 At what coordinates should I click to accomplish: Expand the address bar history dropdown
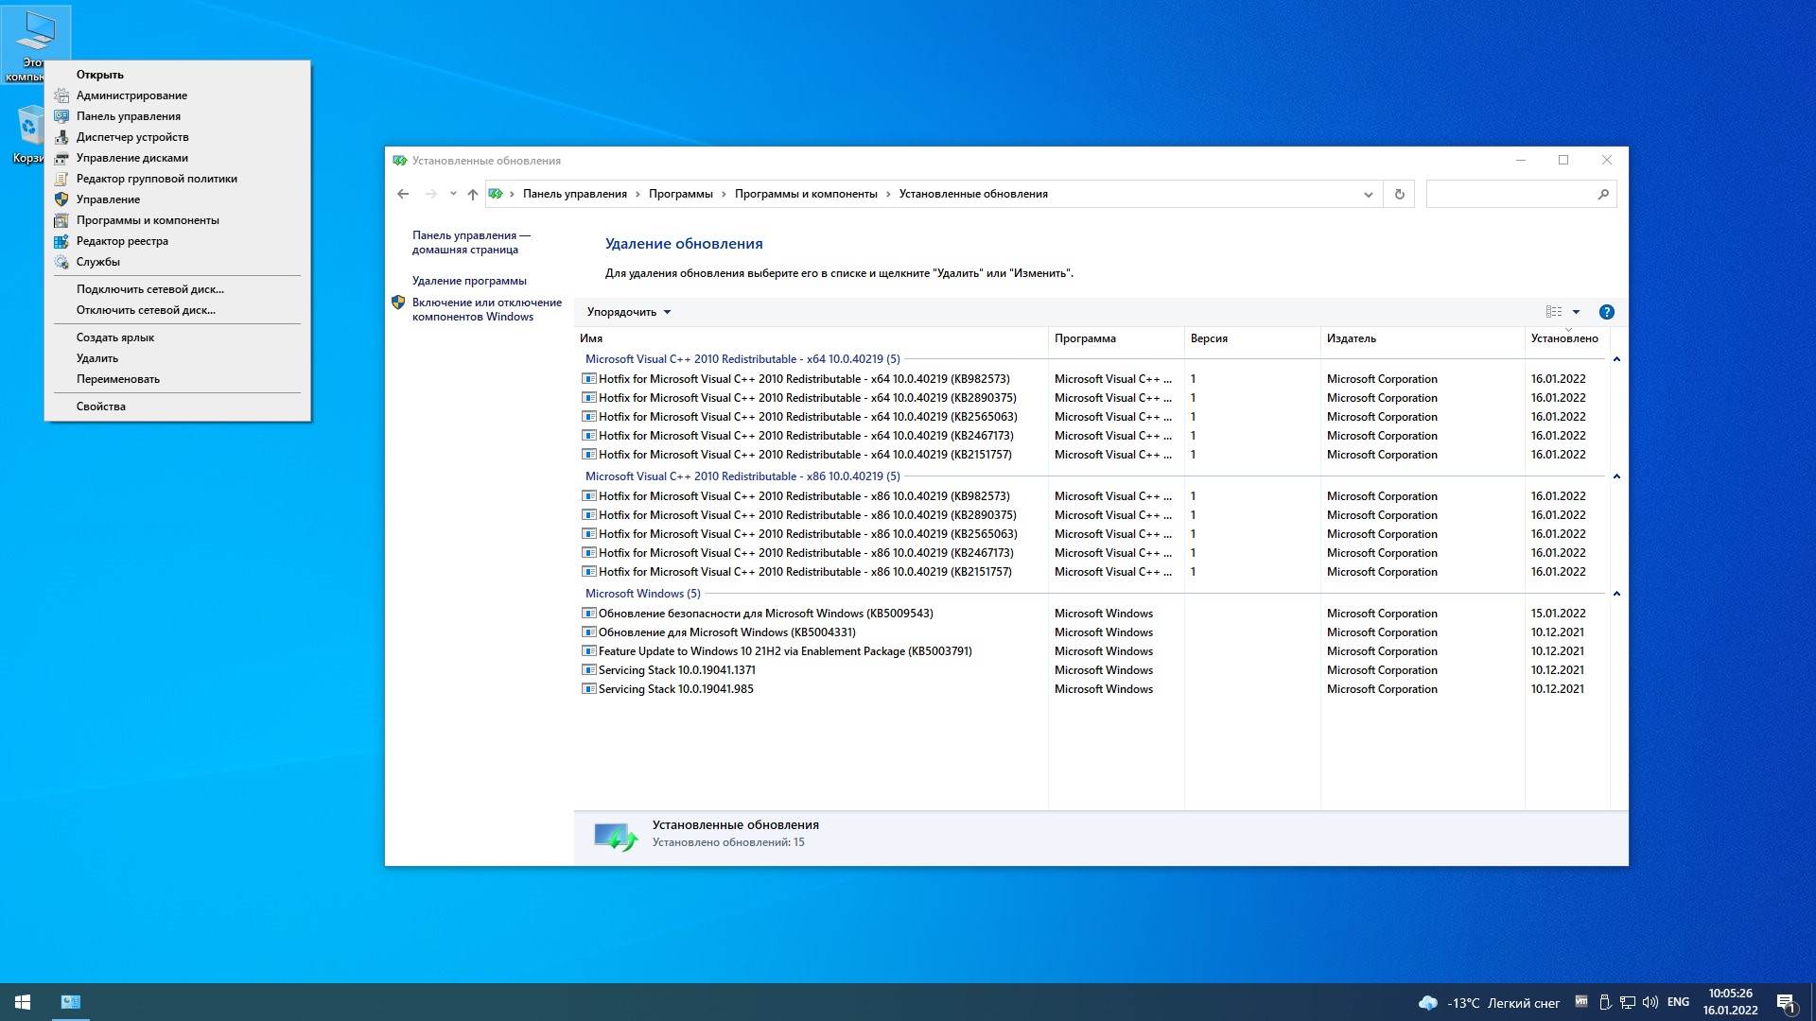(1368, 194)
